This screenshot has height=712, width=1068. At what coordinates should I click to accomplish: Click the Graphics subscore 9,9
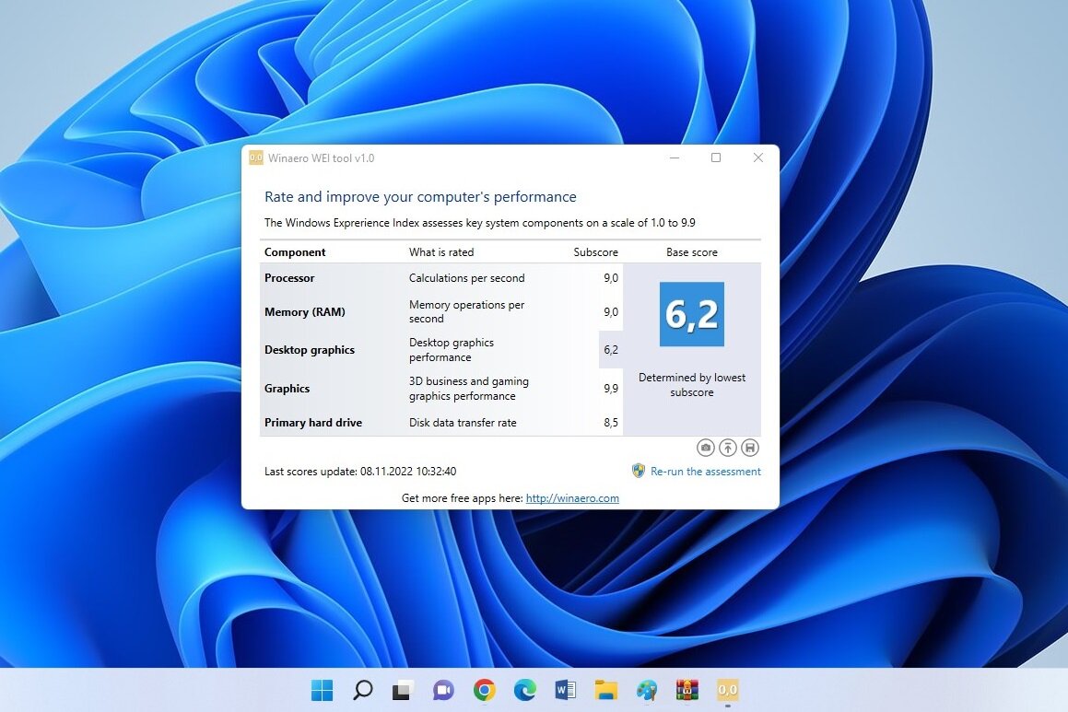pyautogui.click(x=611, y=389)
